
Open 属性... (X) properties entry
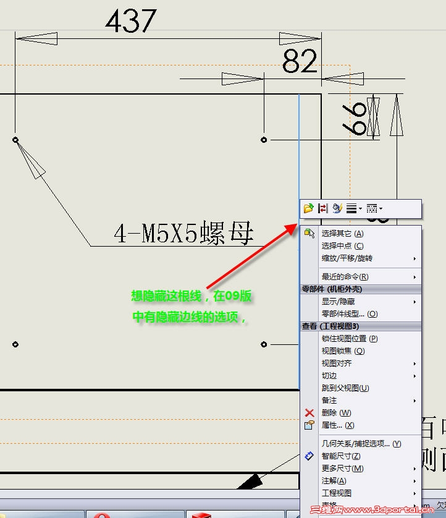tap(361, 425)
